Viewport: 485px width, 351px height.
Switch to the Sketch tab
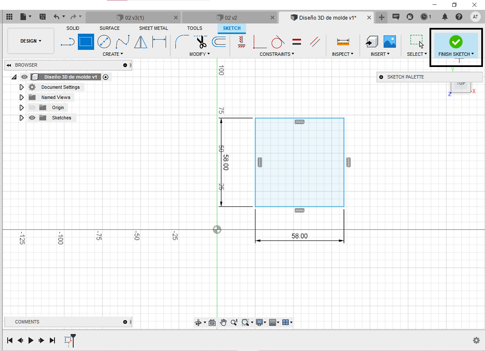tap(232, 28)
